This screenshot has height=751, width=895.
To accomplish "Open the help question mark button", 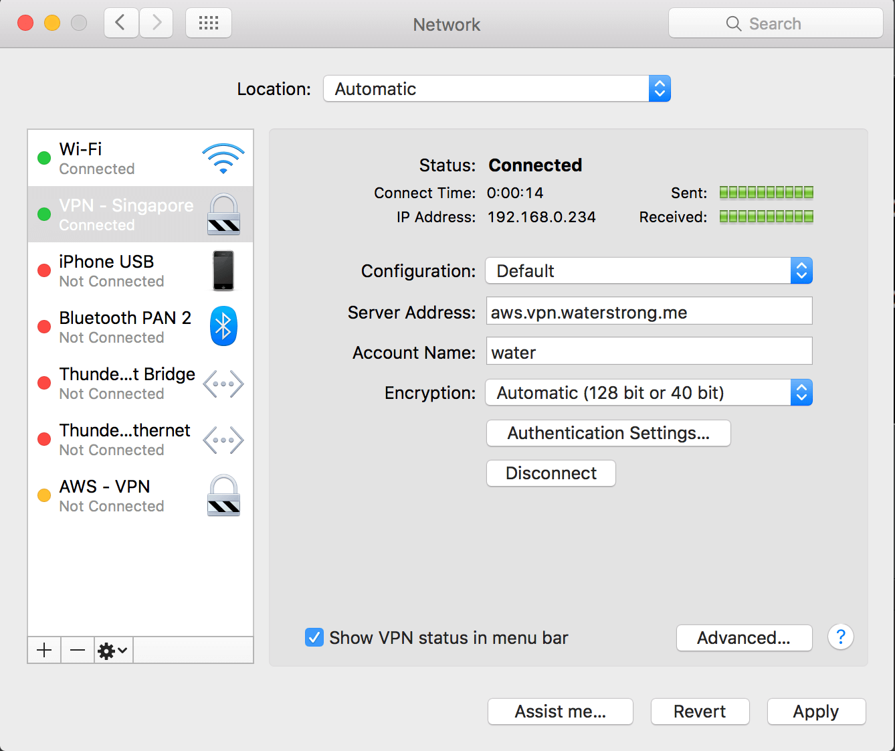I will click(x=841, y=637).
